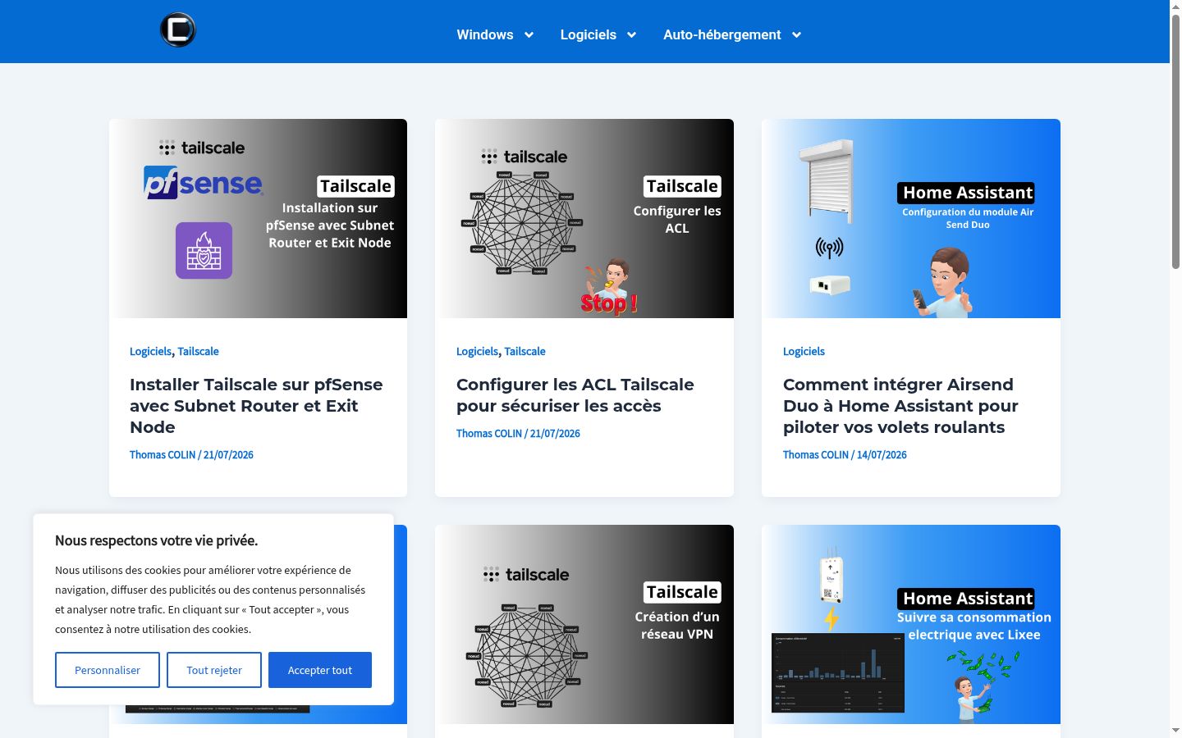
Task: Expand the Logiciels menu chevron
Action: click(631, 34)
